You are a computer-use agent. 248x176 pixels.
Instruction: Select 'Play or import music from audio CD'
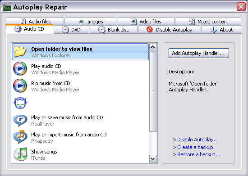point(80,137)
